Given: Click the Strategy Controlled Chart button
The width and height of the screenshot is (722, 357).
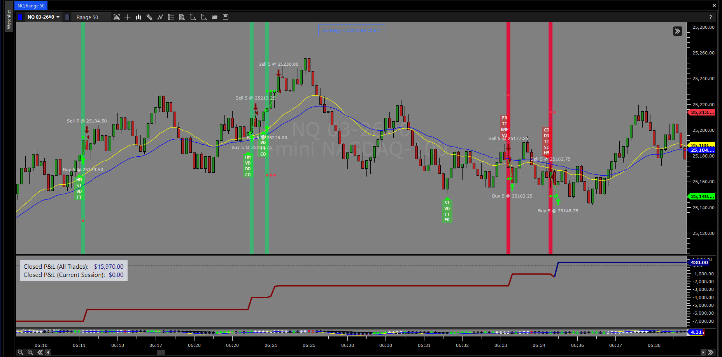Looking at the screenshot, I should [x=351, y=30].
